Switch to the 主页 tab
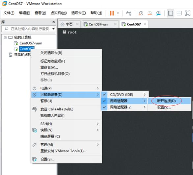 [70, 24]
